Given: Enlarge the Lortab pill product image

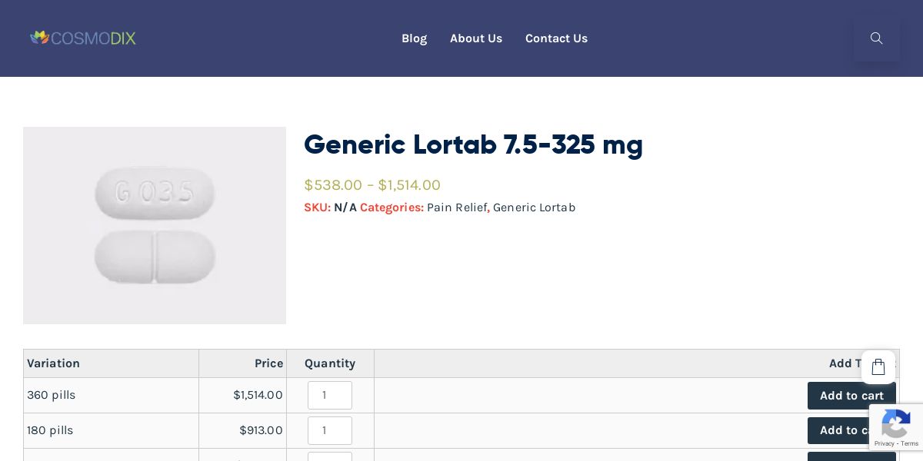Looking at the screenshot, I should (155, 225).
